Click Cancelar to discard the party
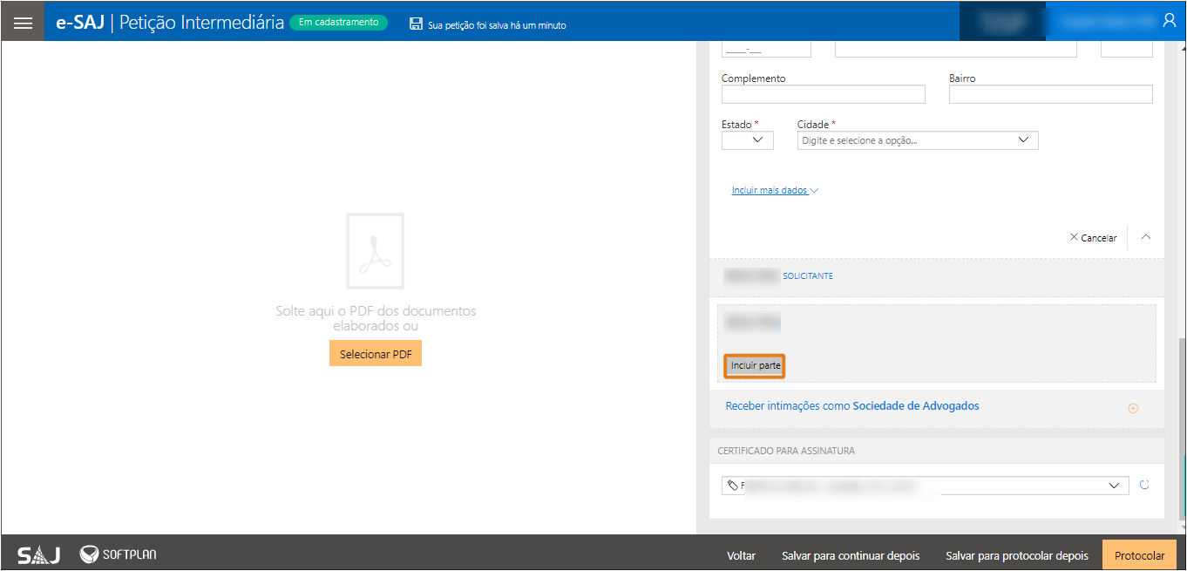 pos(1093,238)
